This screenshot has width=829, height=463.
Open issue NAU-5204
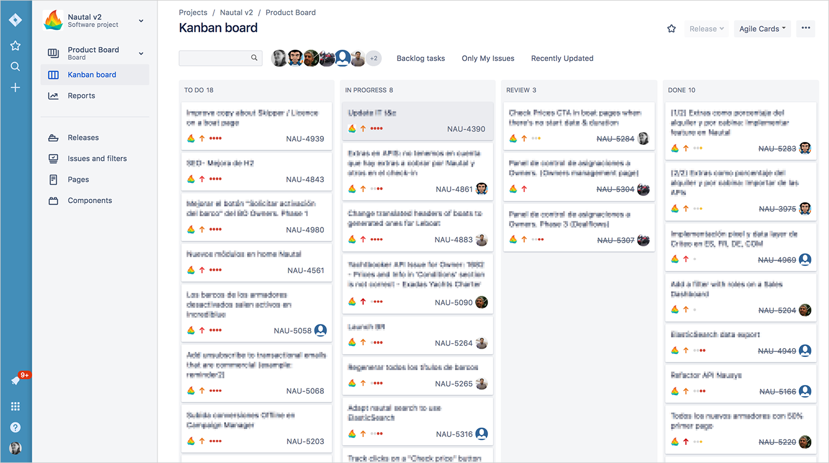[777, 311]
